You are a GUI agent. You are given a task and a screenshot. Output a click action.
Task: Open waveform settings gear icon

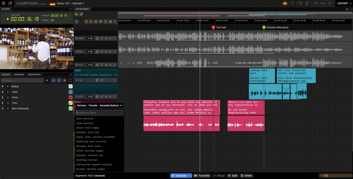(347, 9)
